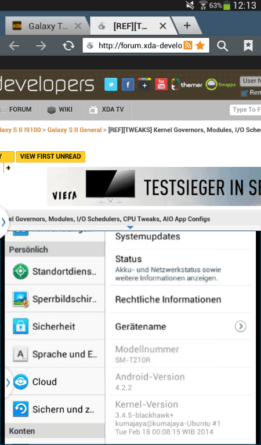Open the XDA Twitter icon
This screenshot has height=445, width=261.
click(x=111, y=84)
